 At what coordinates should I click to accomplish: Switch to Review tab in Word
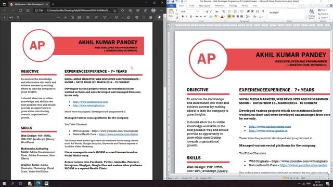point(245,6)
